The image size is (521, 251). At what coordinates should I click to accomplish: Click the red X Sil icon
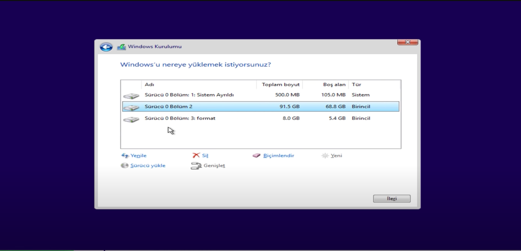pos(196,155)
